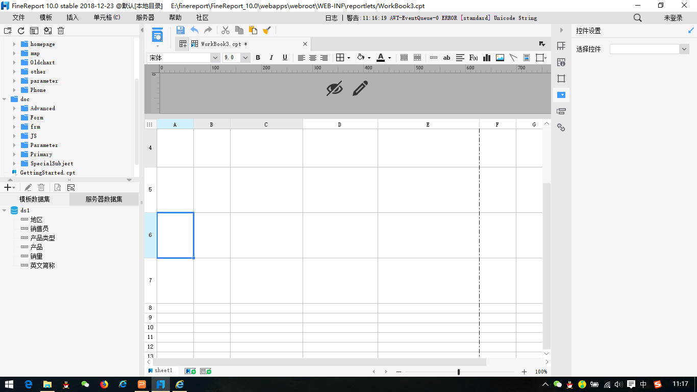Copy the selected cell
The image size is (697, 392).
point(239,30)
